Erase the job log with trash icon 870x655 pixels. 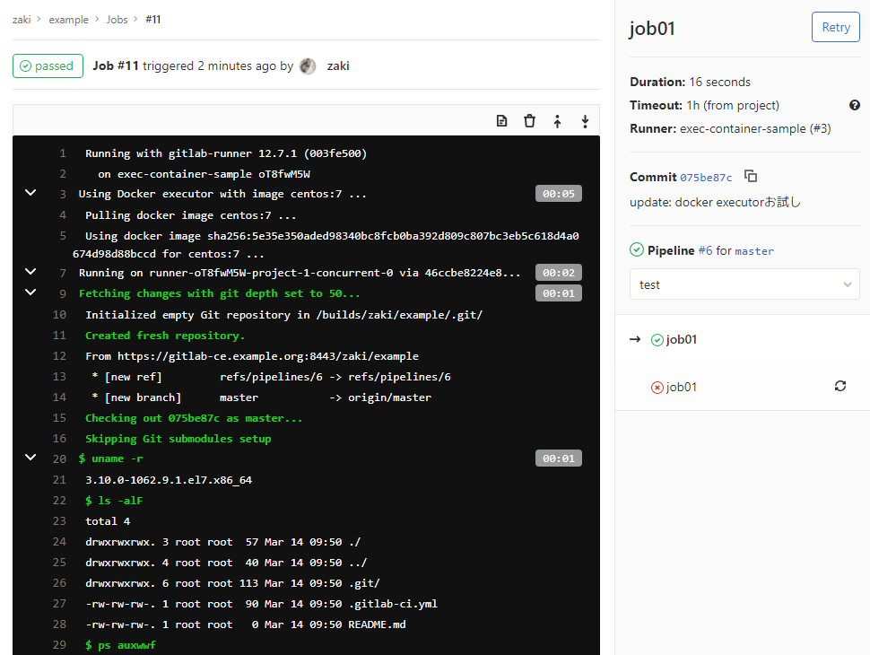coord(529,120)
